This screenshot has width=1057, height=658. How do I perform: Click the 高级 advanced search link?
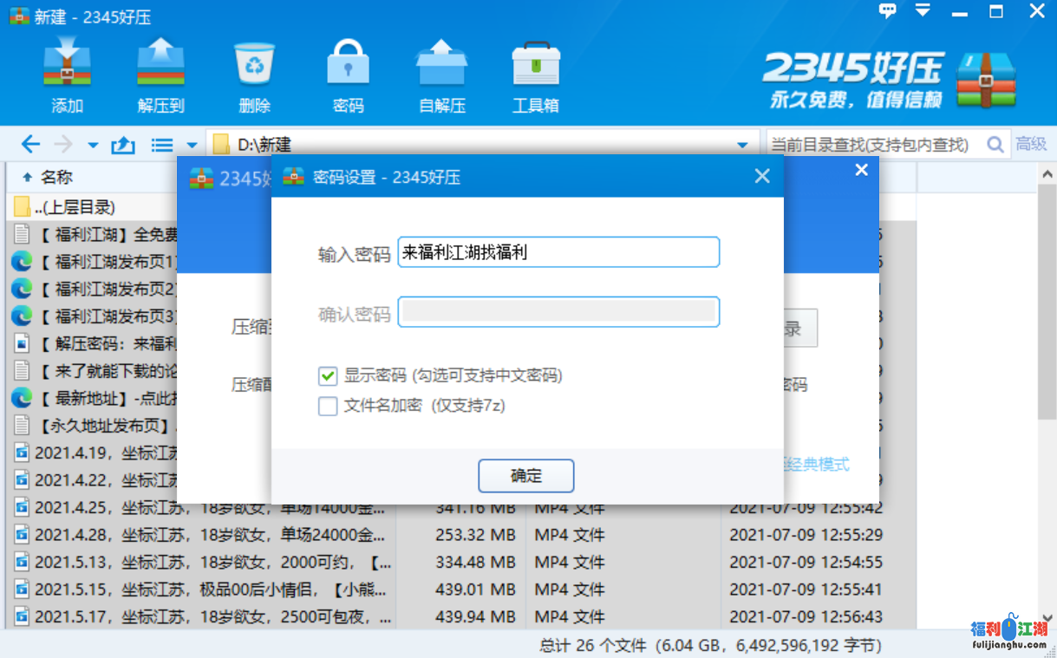coord(1031,145)
